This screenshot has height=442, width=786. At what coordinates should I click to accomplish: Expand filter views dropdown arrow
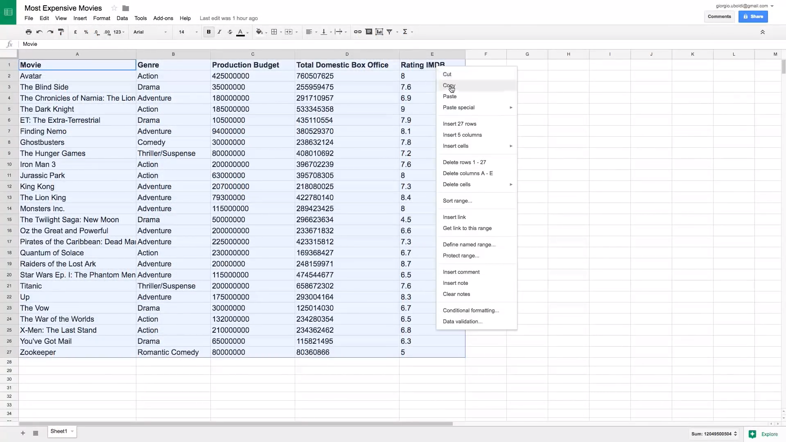tap(397, 32)
